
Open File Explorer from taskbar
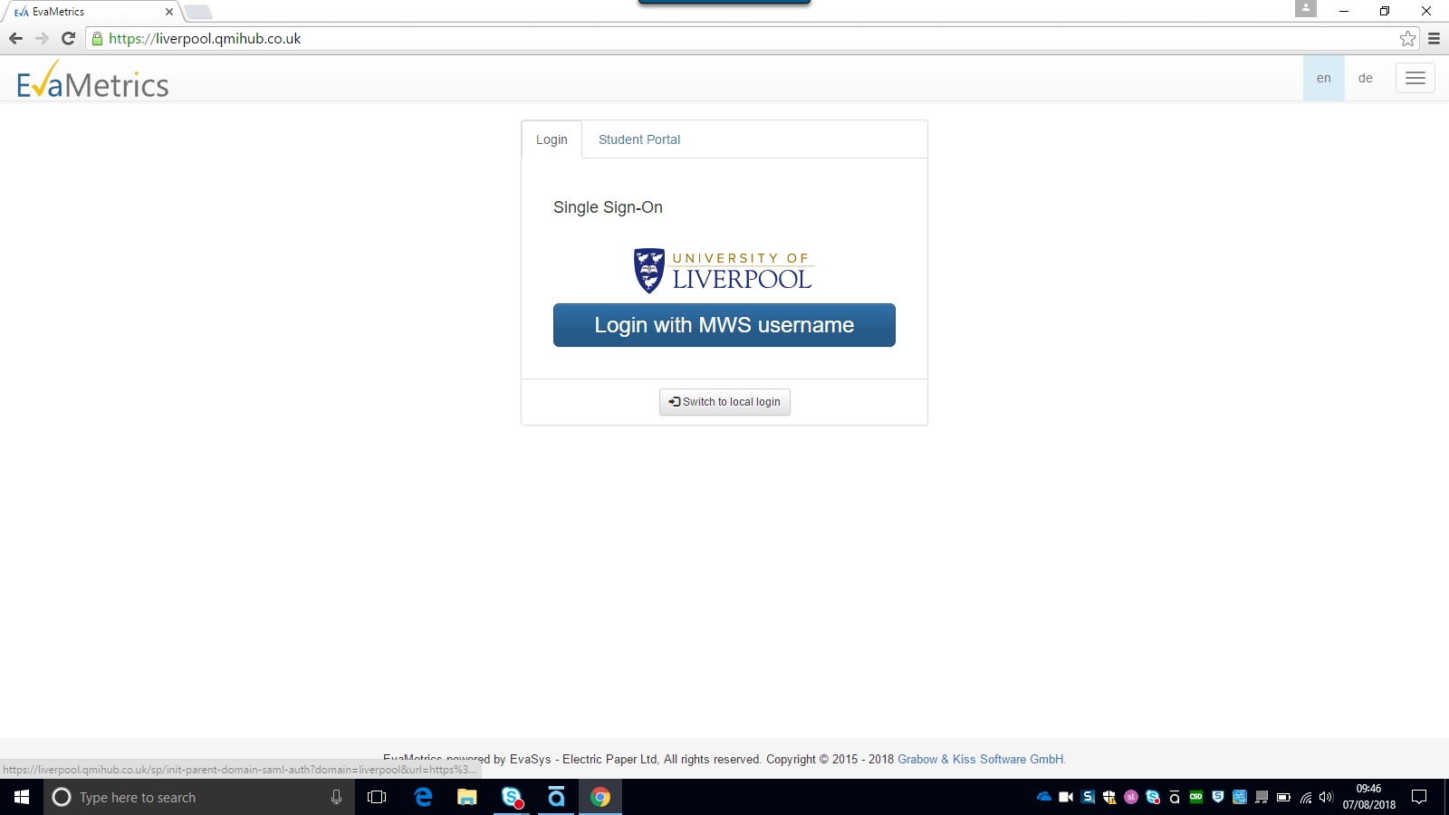coord(467,797)
